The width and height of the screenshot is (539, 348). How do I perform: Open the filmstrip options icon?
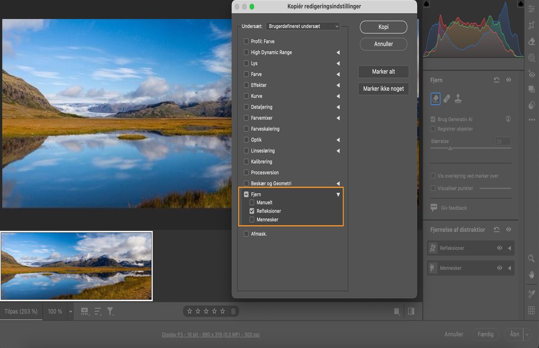pos(84,311)
